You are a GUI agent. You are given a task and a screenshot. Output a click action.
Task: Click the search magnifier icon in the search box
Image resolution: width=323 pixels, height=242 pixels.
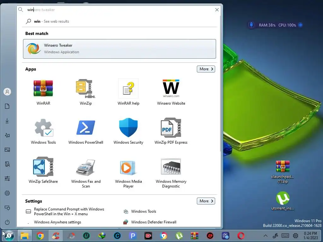(x=21, y=10)
